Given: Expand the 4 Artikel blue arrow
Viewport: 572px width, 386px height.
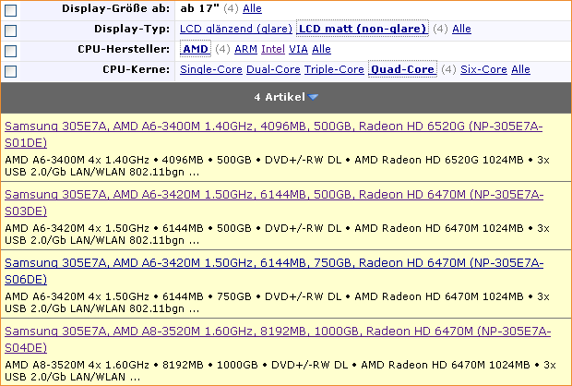Looking at the screenshot, I should point(313,97).
